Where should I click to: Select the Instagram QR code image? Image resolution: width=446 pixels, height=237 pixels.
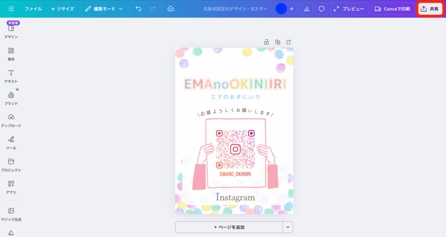(235, 149)
